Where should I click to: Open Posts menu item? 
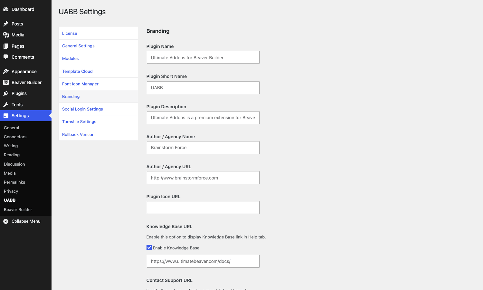pos(26,24)
